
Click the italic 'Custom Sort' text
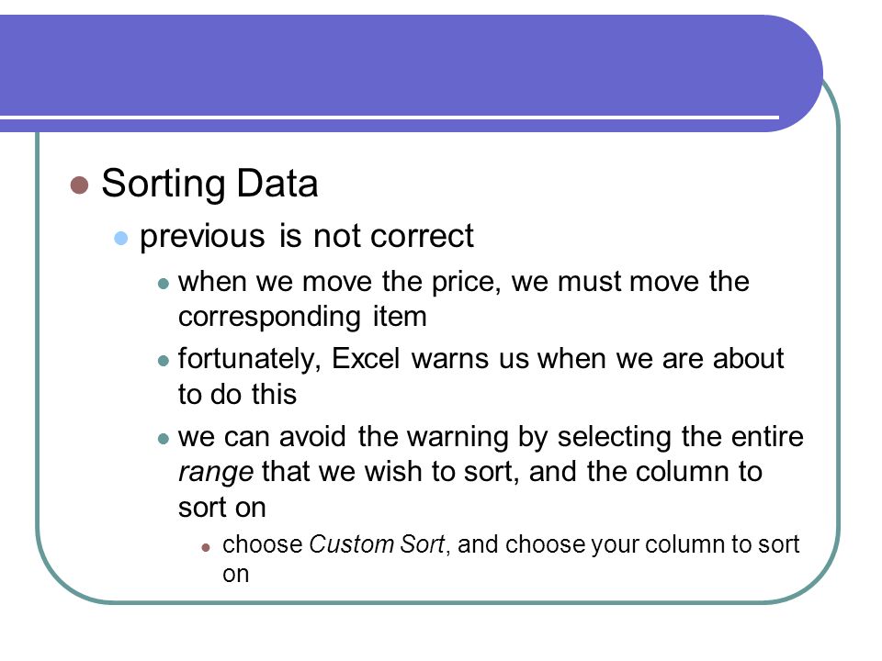(x=377, y=544)
